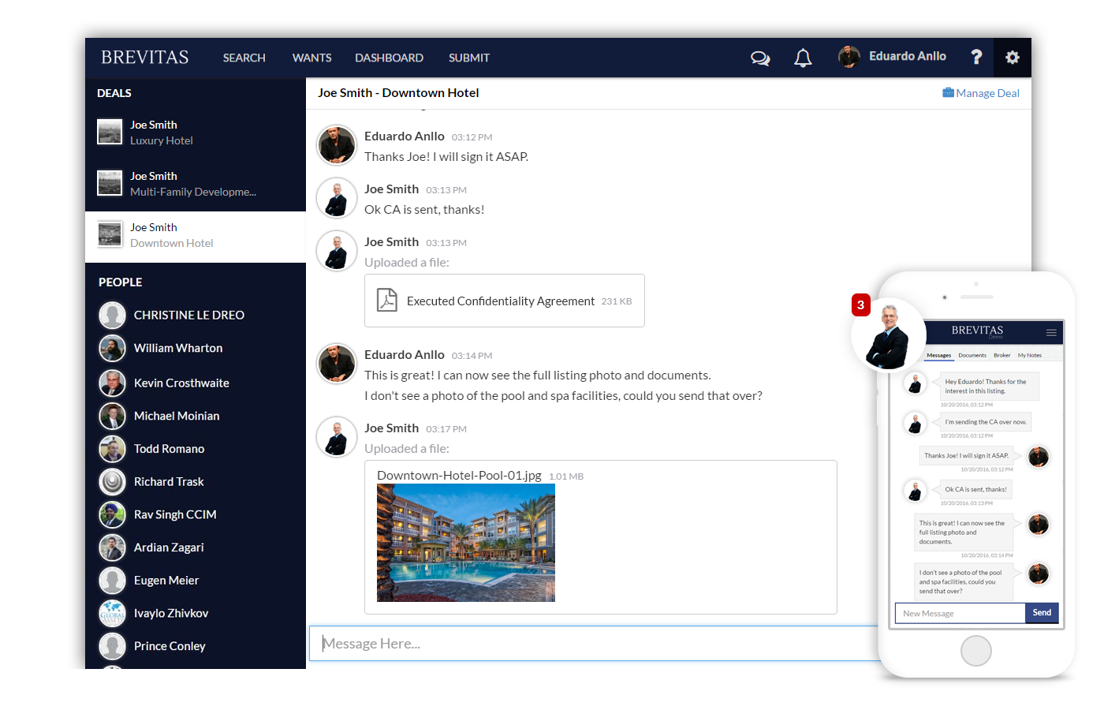The height and width of the screenshot is (710, 1104).
Task: Select the Joe Smith Luxury Hotel deal
Action: pos(196,133)
